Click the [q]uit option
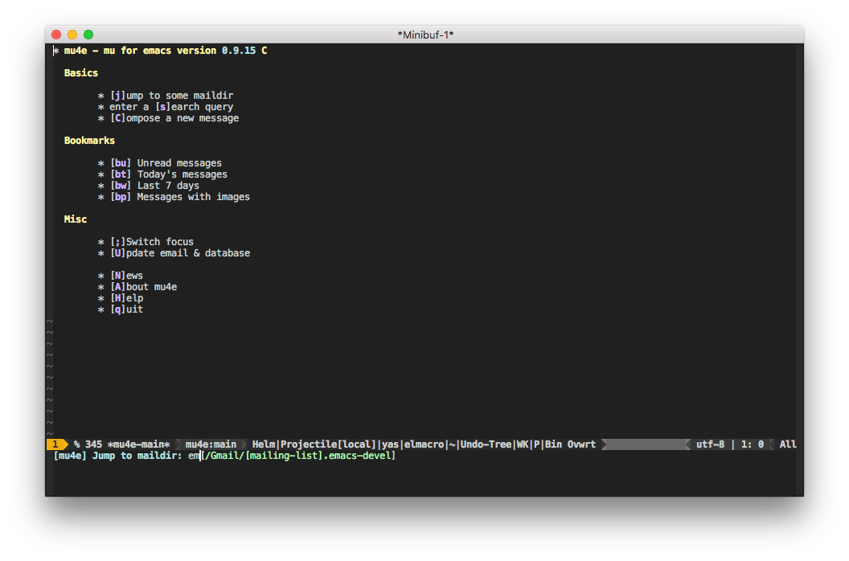849x561 pixels. (126, 309)
